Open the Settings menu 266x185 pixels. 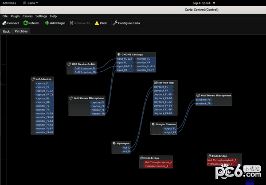[41, 16]
